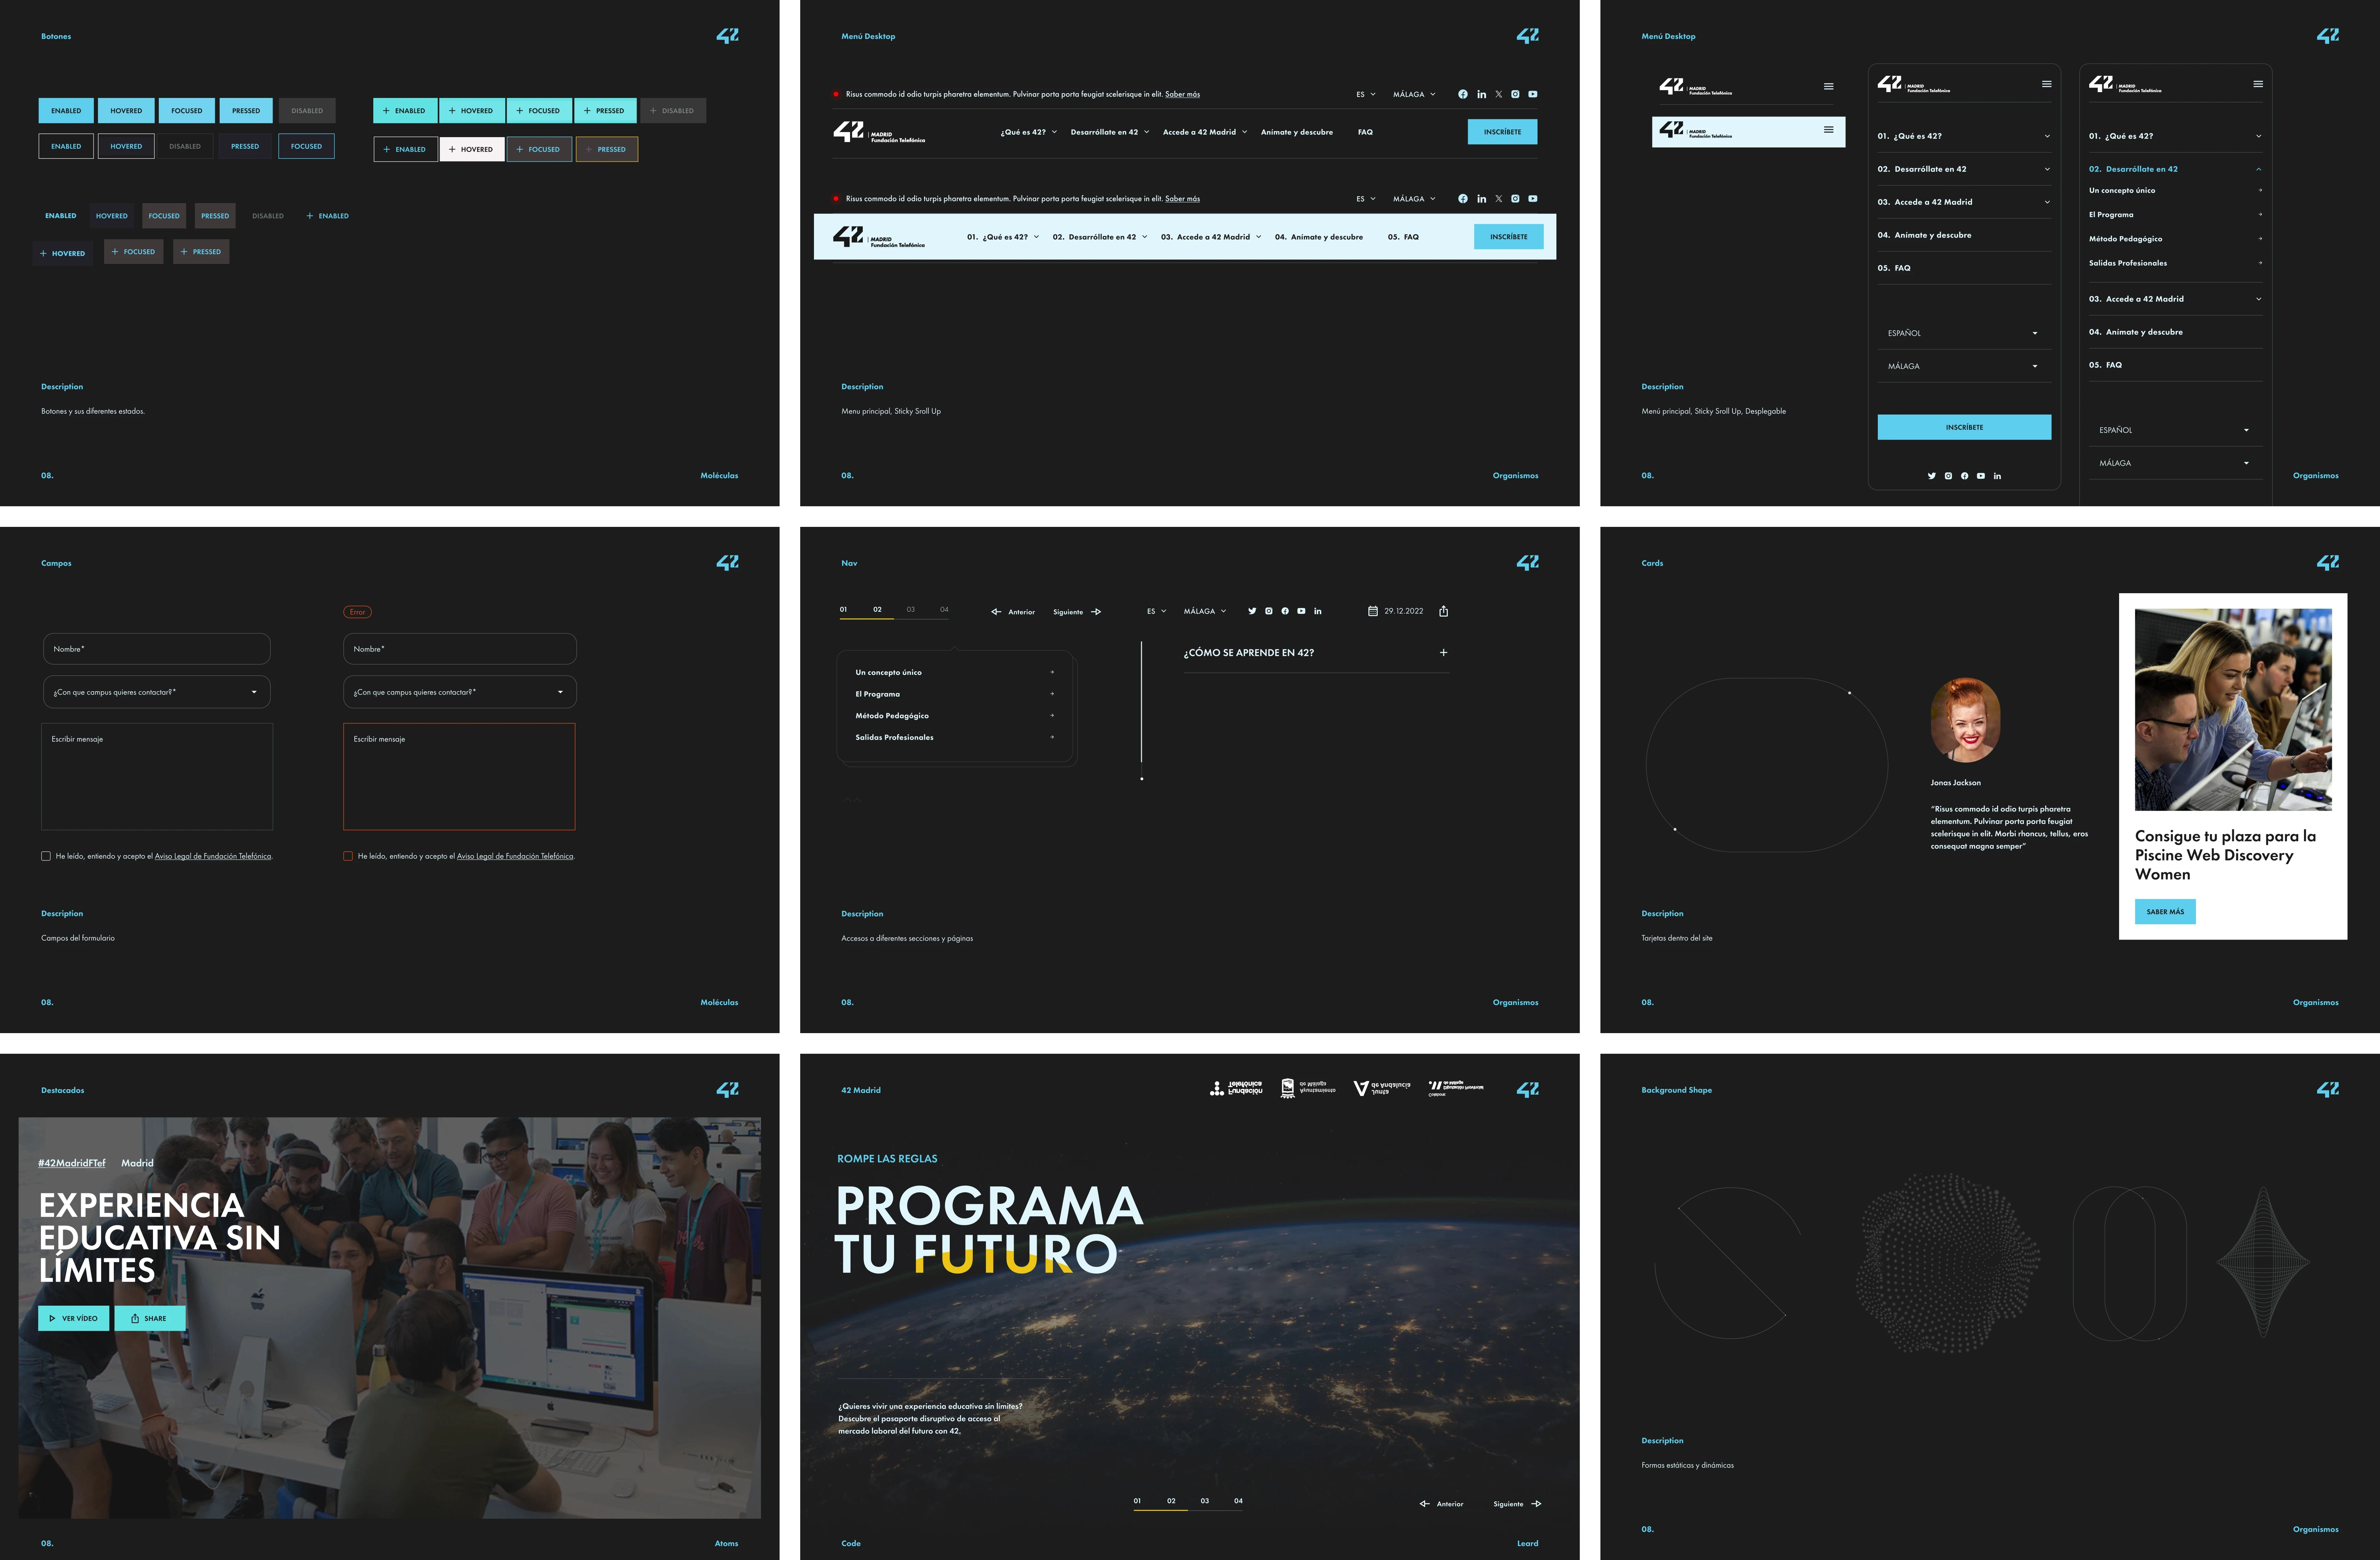
Task: Click the share icon on the SHARE button
Action: point(135,1318)
